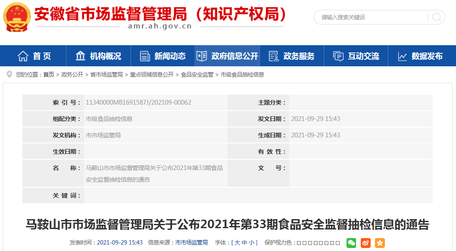The height and width of the screenshot is (251, 456).
Task: Click the amr.ah.gov.cn site address text
Action: click(160, 26)
